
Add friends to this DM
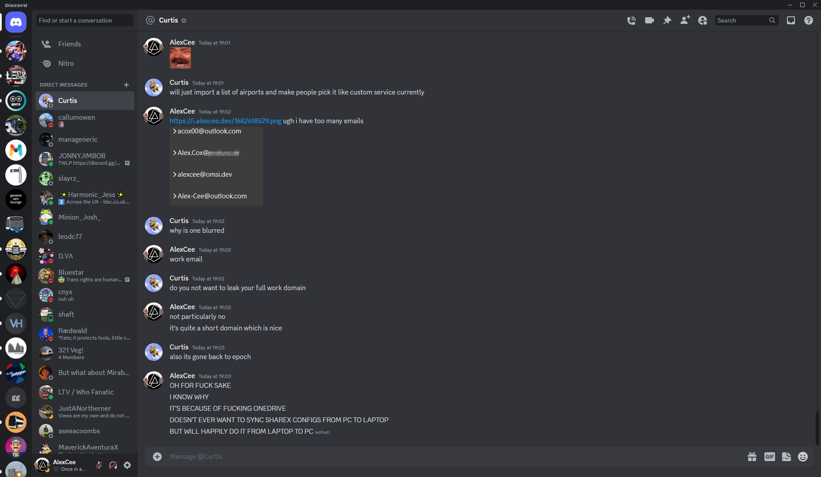pos(685,20)
